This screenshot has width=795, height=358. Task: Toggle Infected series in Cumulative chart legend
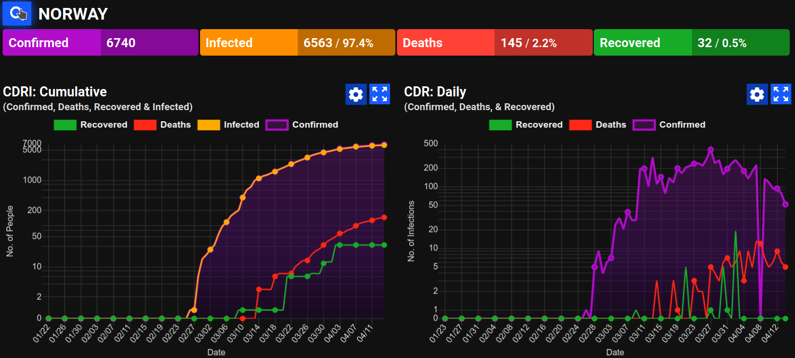pos(228,125)
